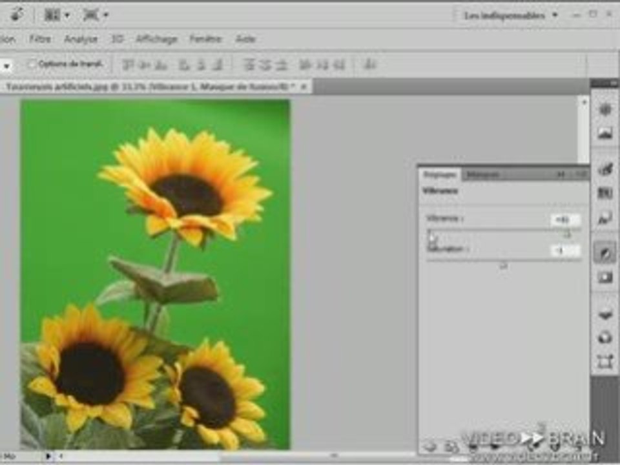This screenshot has width=620, height=465.
Task: Return to the adjustment list via arrow icon
Action: 430,447
